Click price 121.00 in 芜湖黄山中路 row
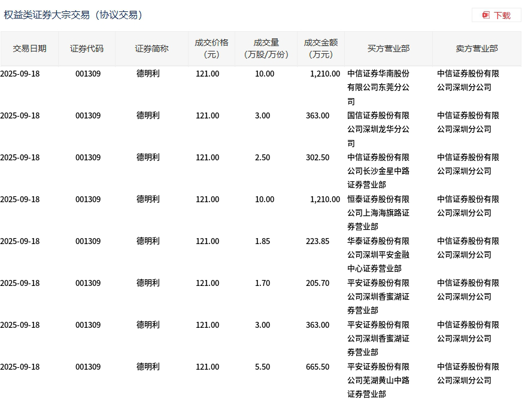The width and height of the screenshot is (522, 402). pos(207,367)
